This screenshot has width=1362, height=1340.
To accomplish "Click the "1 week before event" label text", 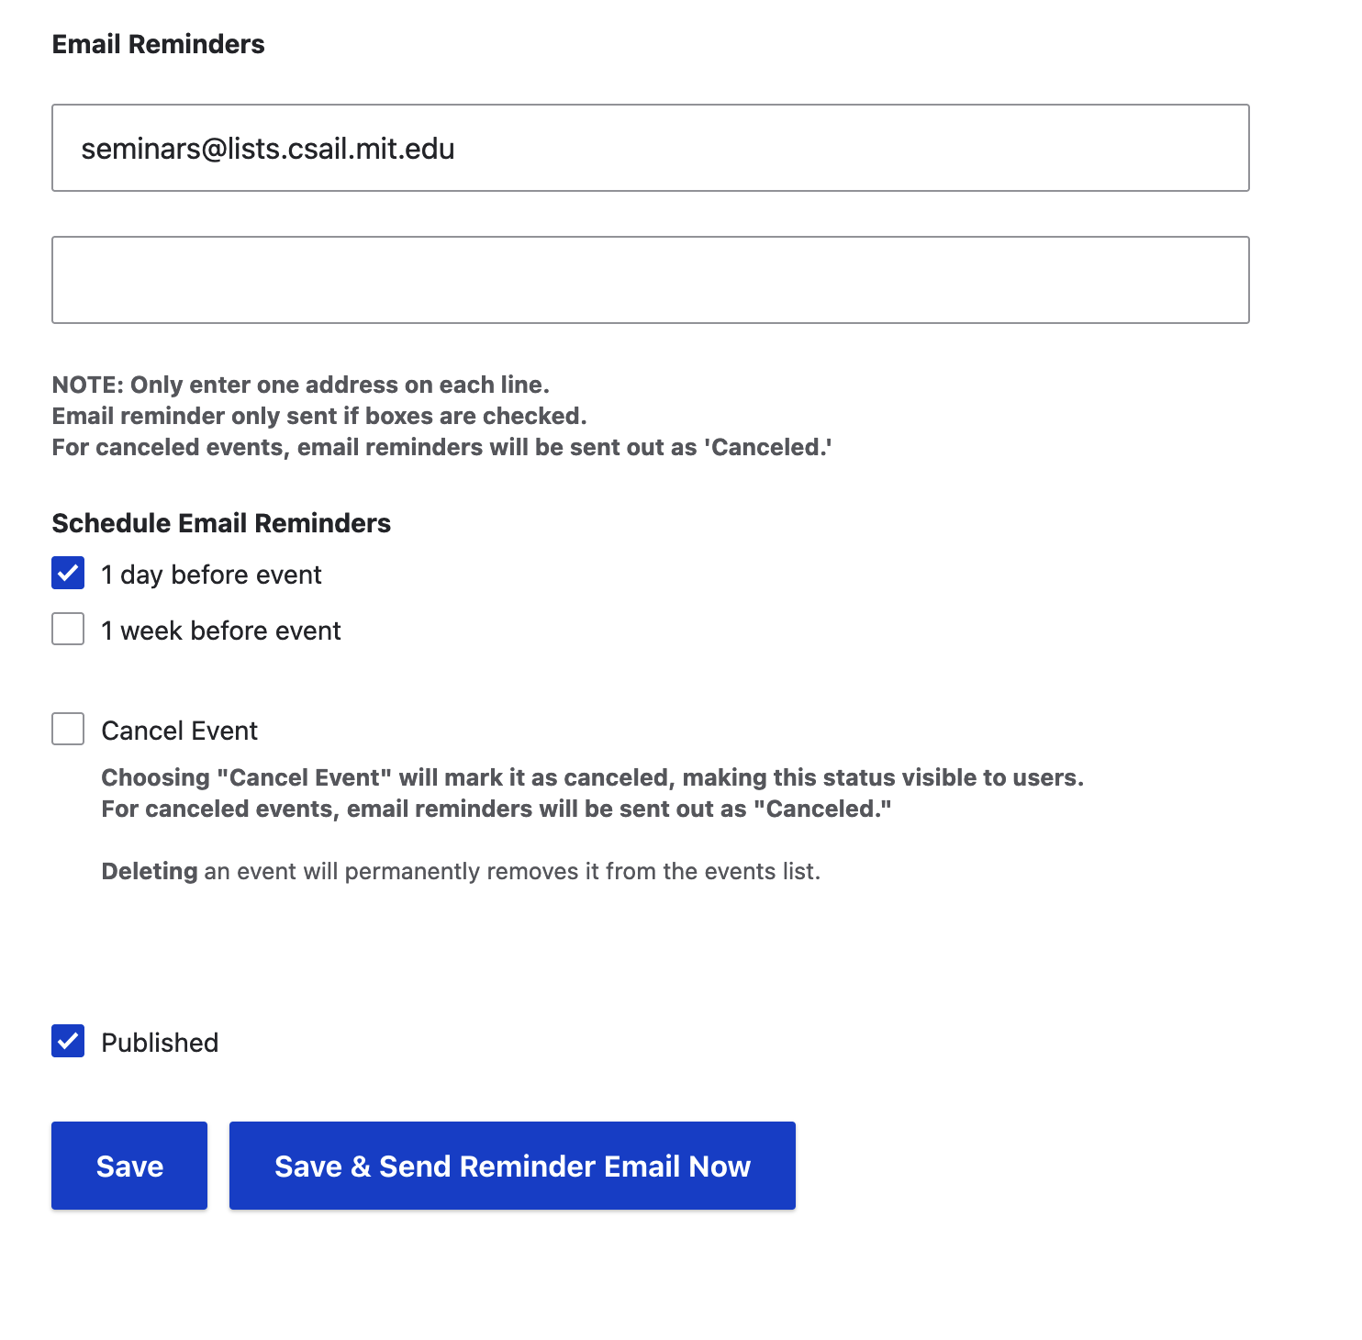I will 221,631.
